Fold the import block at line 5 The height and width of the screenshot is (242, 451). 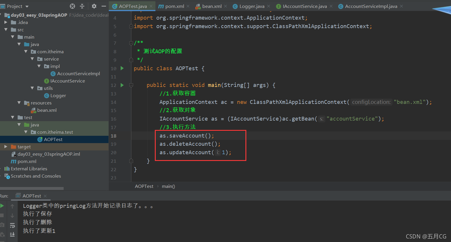coord(131,26)
